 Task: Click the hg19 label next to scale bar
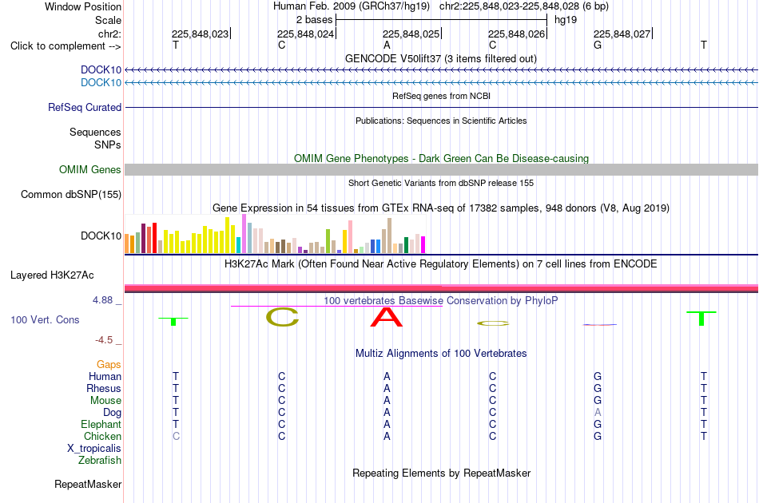click(x=566, y=20)
